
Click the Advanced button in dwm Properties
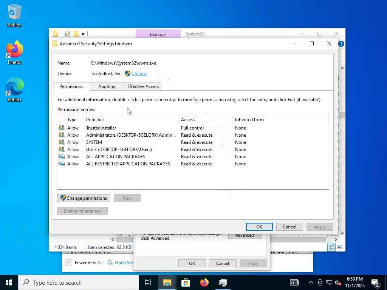245,236
